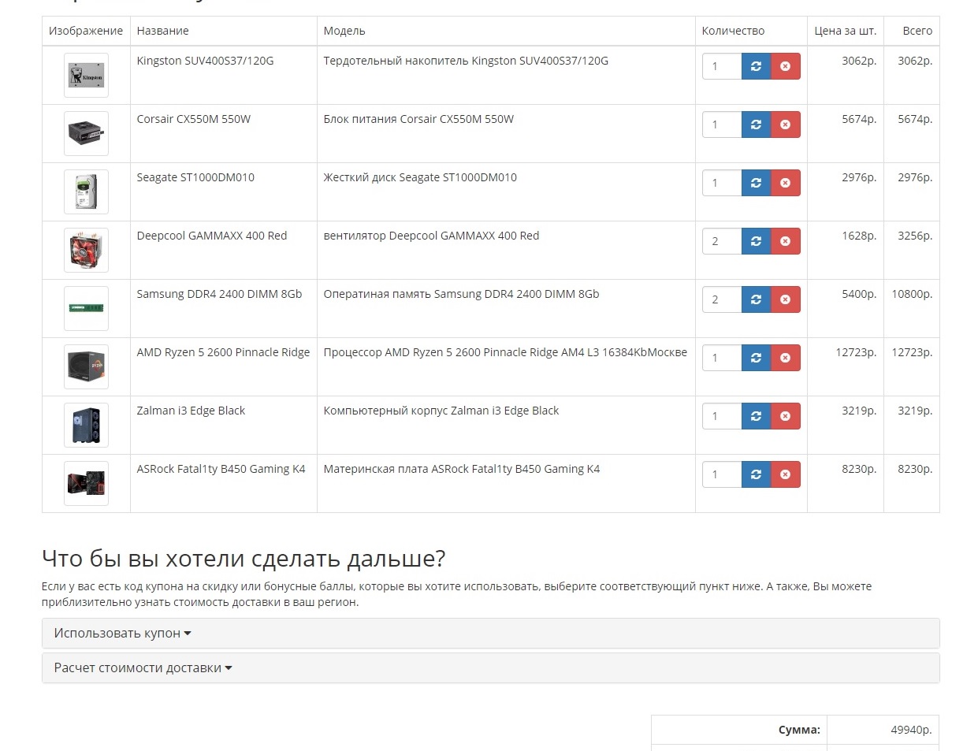Focus quantity field for Samsung DDR4 memory
This screenshot has height=751, width=978.
click(x=722, y=299)
